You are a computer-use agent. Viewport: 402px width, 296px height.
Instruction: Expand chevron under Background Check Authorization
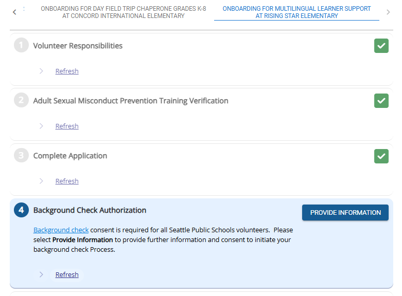[41, 274]
